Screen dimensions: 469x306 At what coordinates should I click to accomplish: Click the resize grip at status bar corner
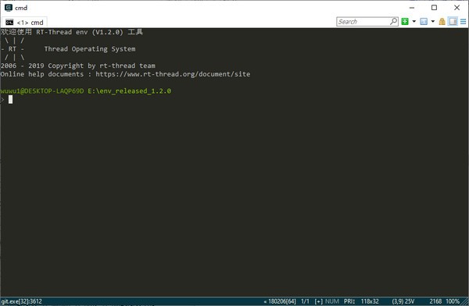(x=465, y=301)
